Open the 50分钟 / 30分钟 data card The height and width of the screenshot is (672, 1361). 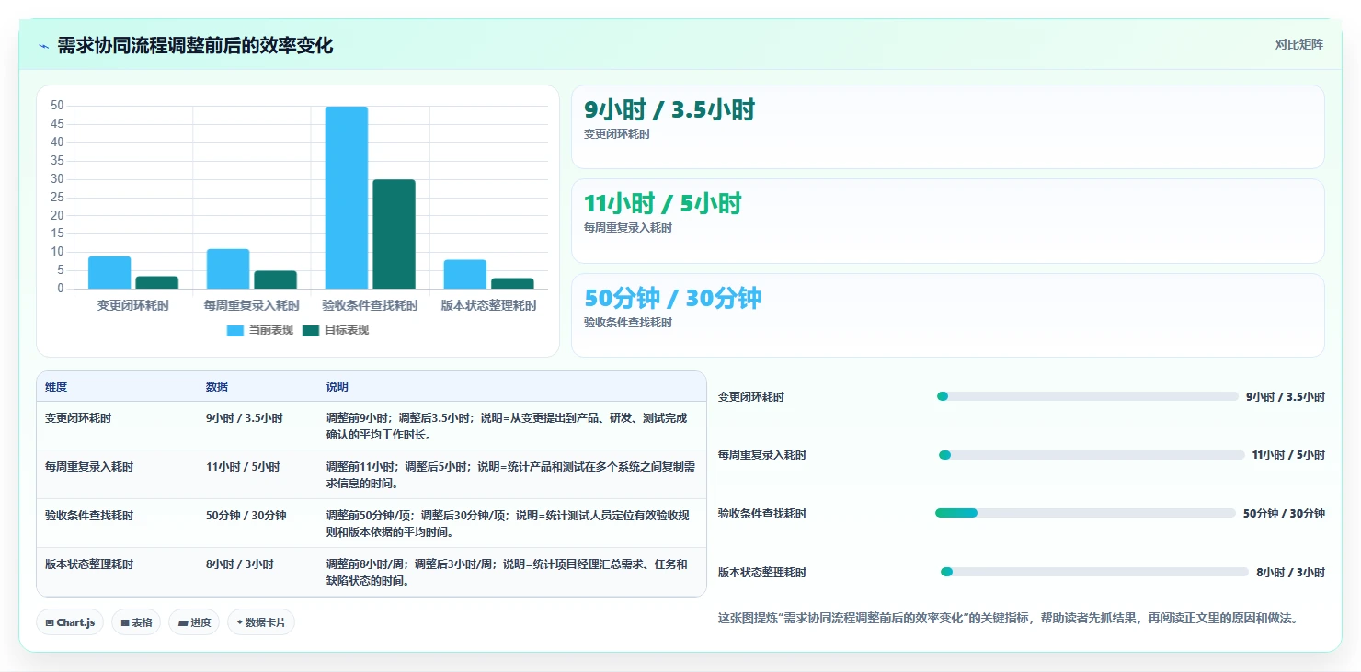point(948,315)
